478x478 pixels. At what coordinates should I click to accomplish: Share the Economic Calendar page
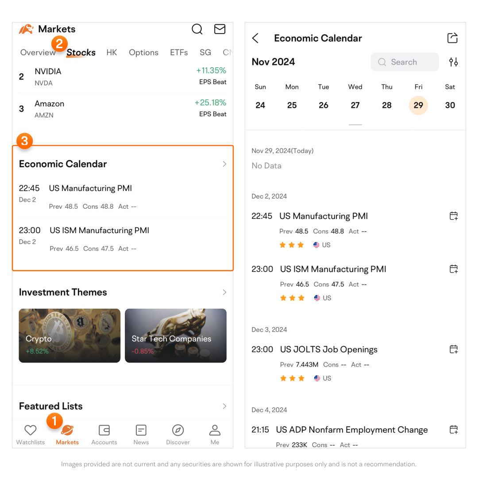coord(452,38)
